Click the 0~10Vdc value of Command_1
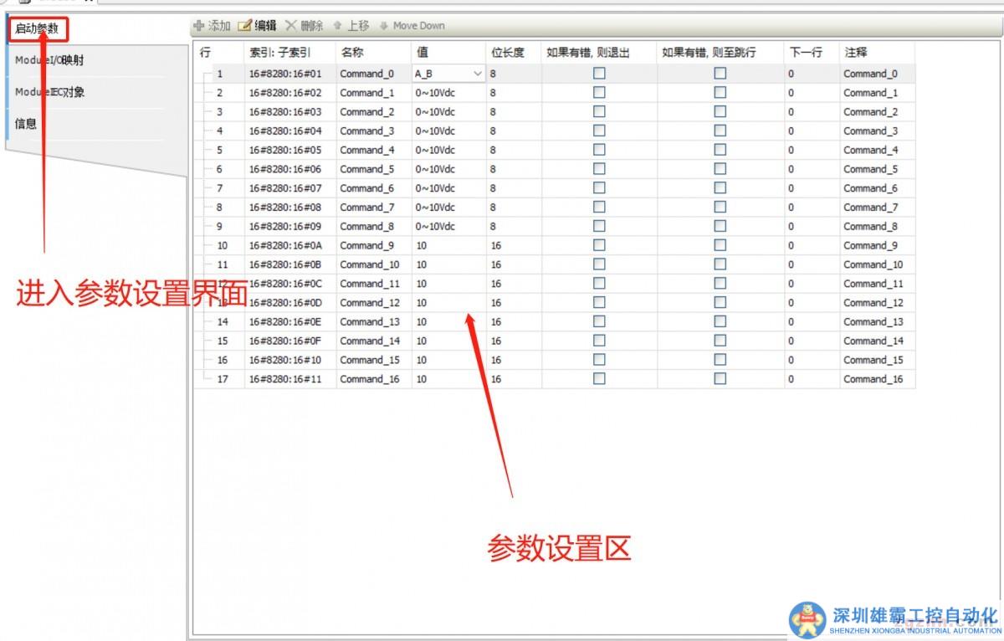Viewport: 1004px width, 641px height. (435, 93)
